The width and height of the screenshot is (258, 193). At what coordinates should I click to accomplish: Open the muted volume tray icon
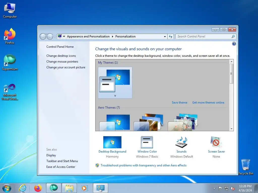point(233,188)
